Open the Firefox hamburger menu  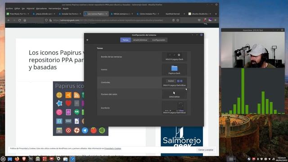tap(216, 20)
